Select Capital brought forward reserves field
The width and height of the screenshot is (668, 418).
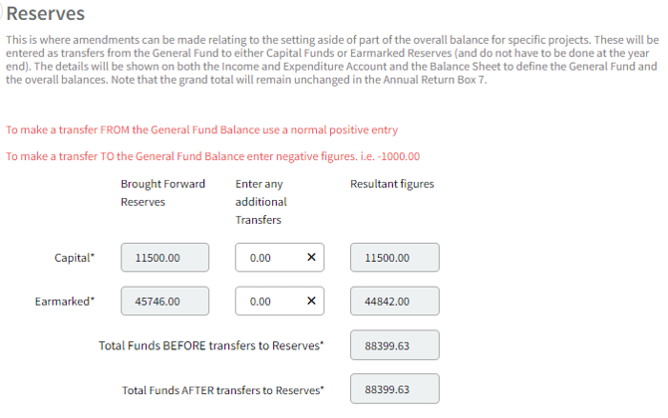click(165, 258)
